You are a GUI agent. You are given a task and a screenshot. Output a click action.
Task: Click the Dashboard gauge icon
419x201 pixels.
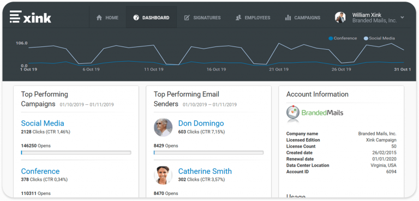click(x=136, y=17)
